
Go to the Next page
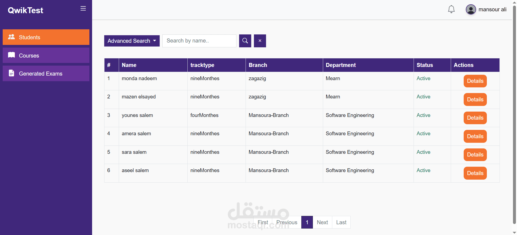[x=322, y=222]
